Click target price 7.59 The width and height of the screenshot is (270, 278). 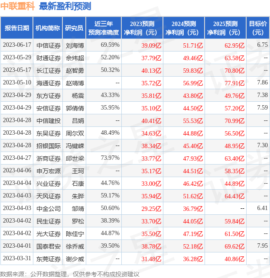click(262, 108)
